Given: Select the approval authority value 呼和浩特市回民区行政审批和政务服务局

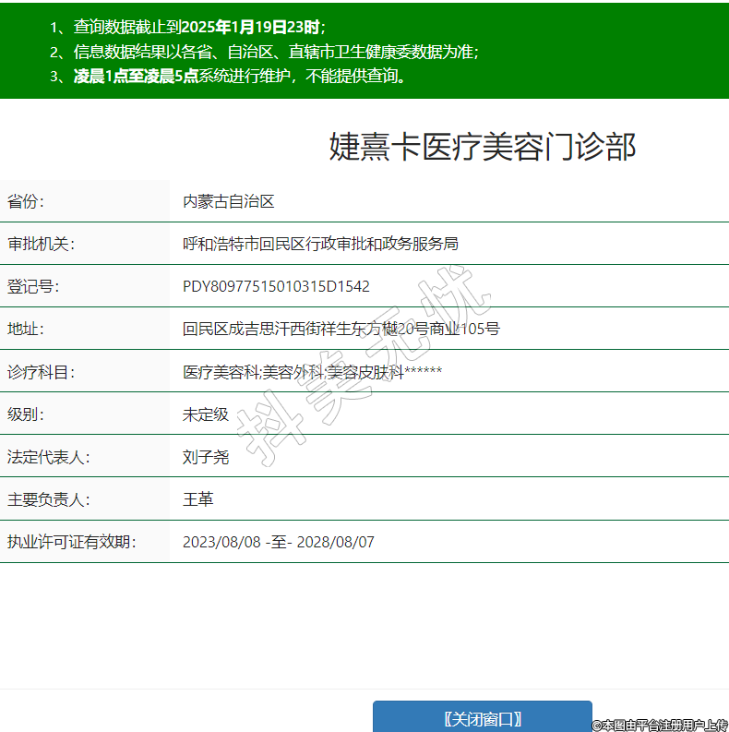Looking at the screenshot, I should click(320, 244).
